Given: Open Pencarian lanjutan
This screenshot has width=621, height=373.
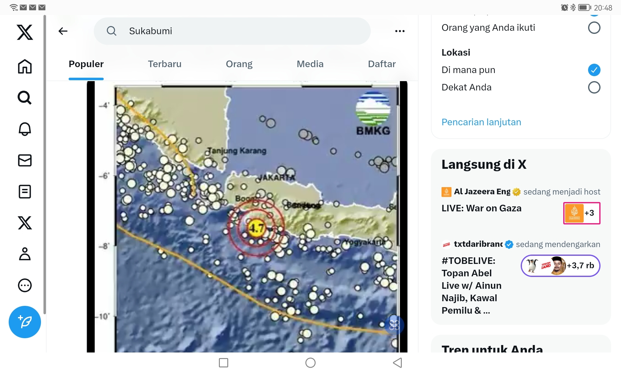Looking at the screenshot, I should (x=481, y=122).
